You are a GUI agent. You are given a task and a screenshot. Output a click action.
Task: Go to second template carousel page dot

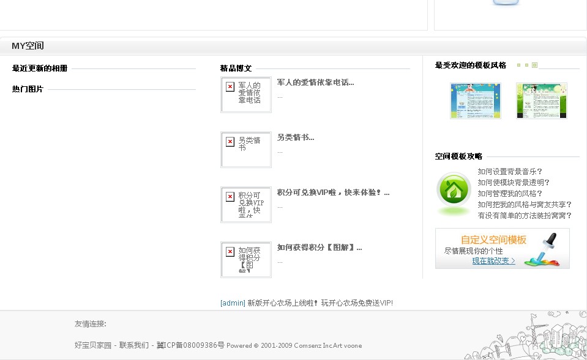coord(526,65)
